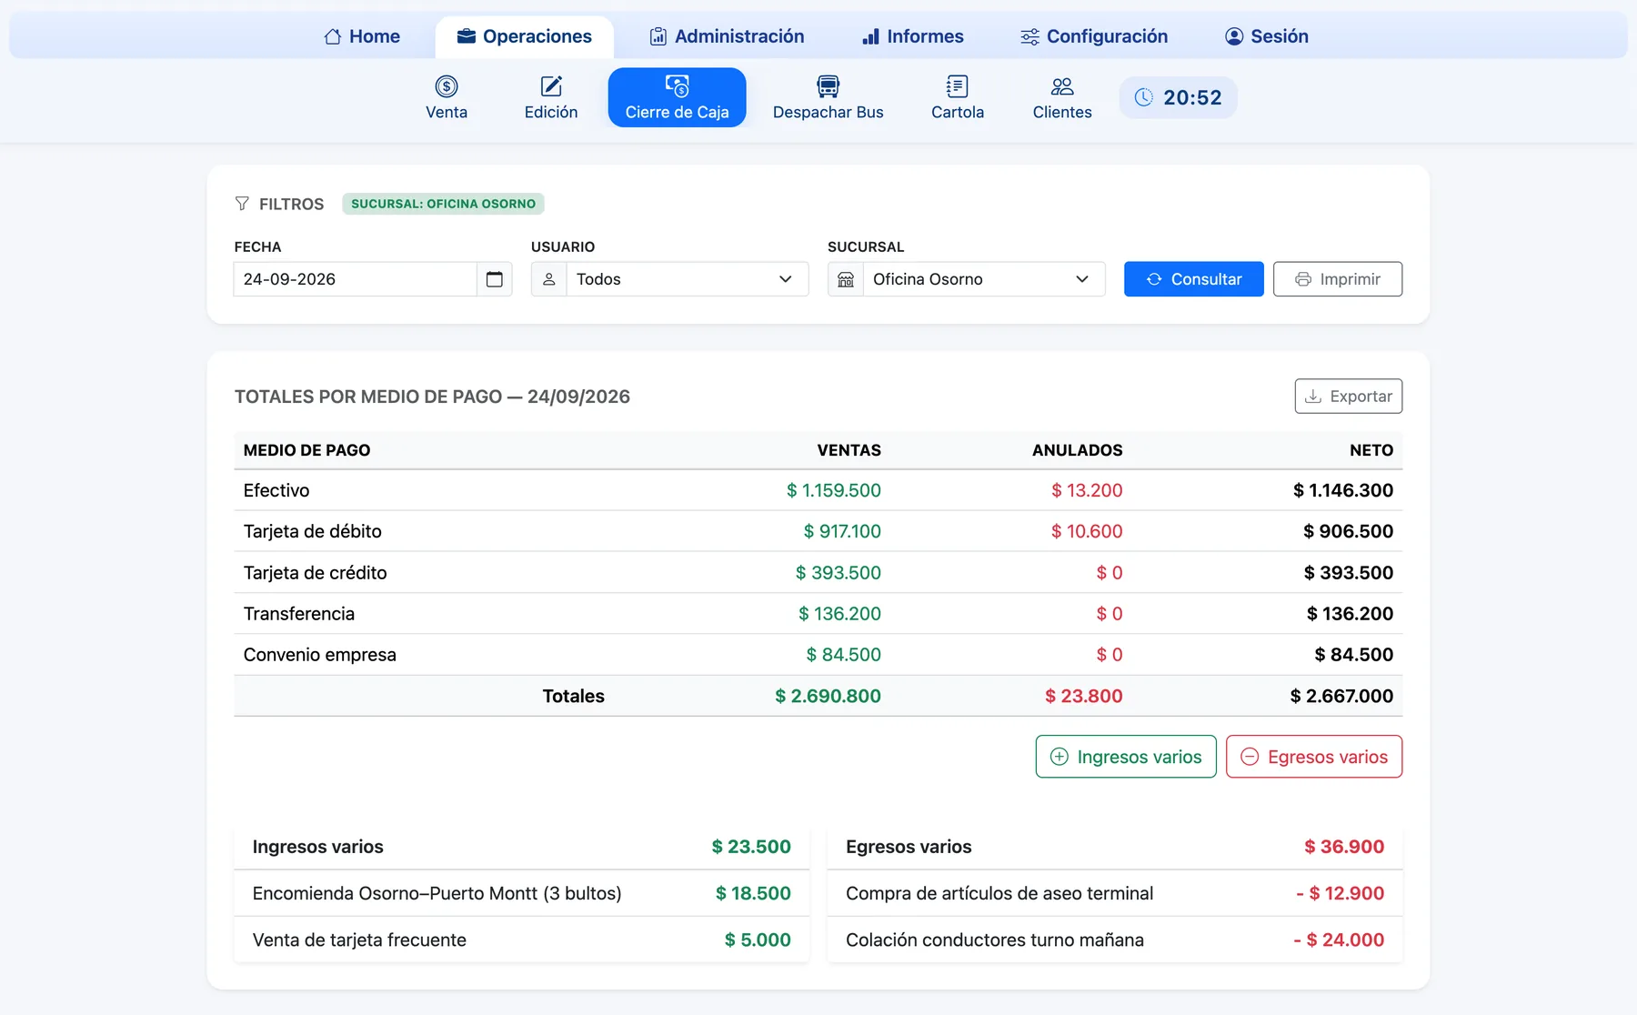Expand the Sucursal dropdown showing Oficina Osorno
Screen dimensions: 1637x1015
click(984, 279)
